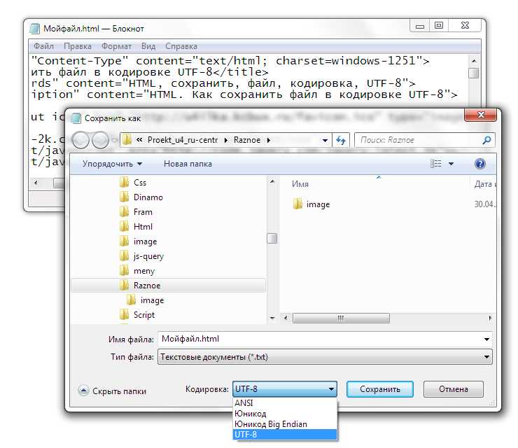
Task: Click the help question mark icon
Action: coord(479,164)
